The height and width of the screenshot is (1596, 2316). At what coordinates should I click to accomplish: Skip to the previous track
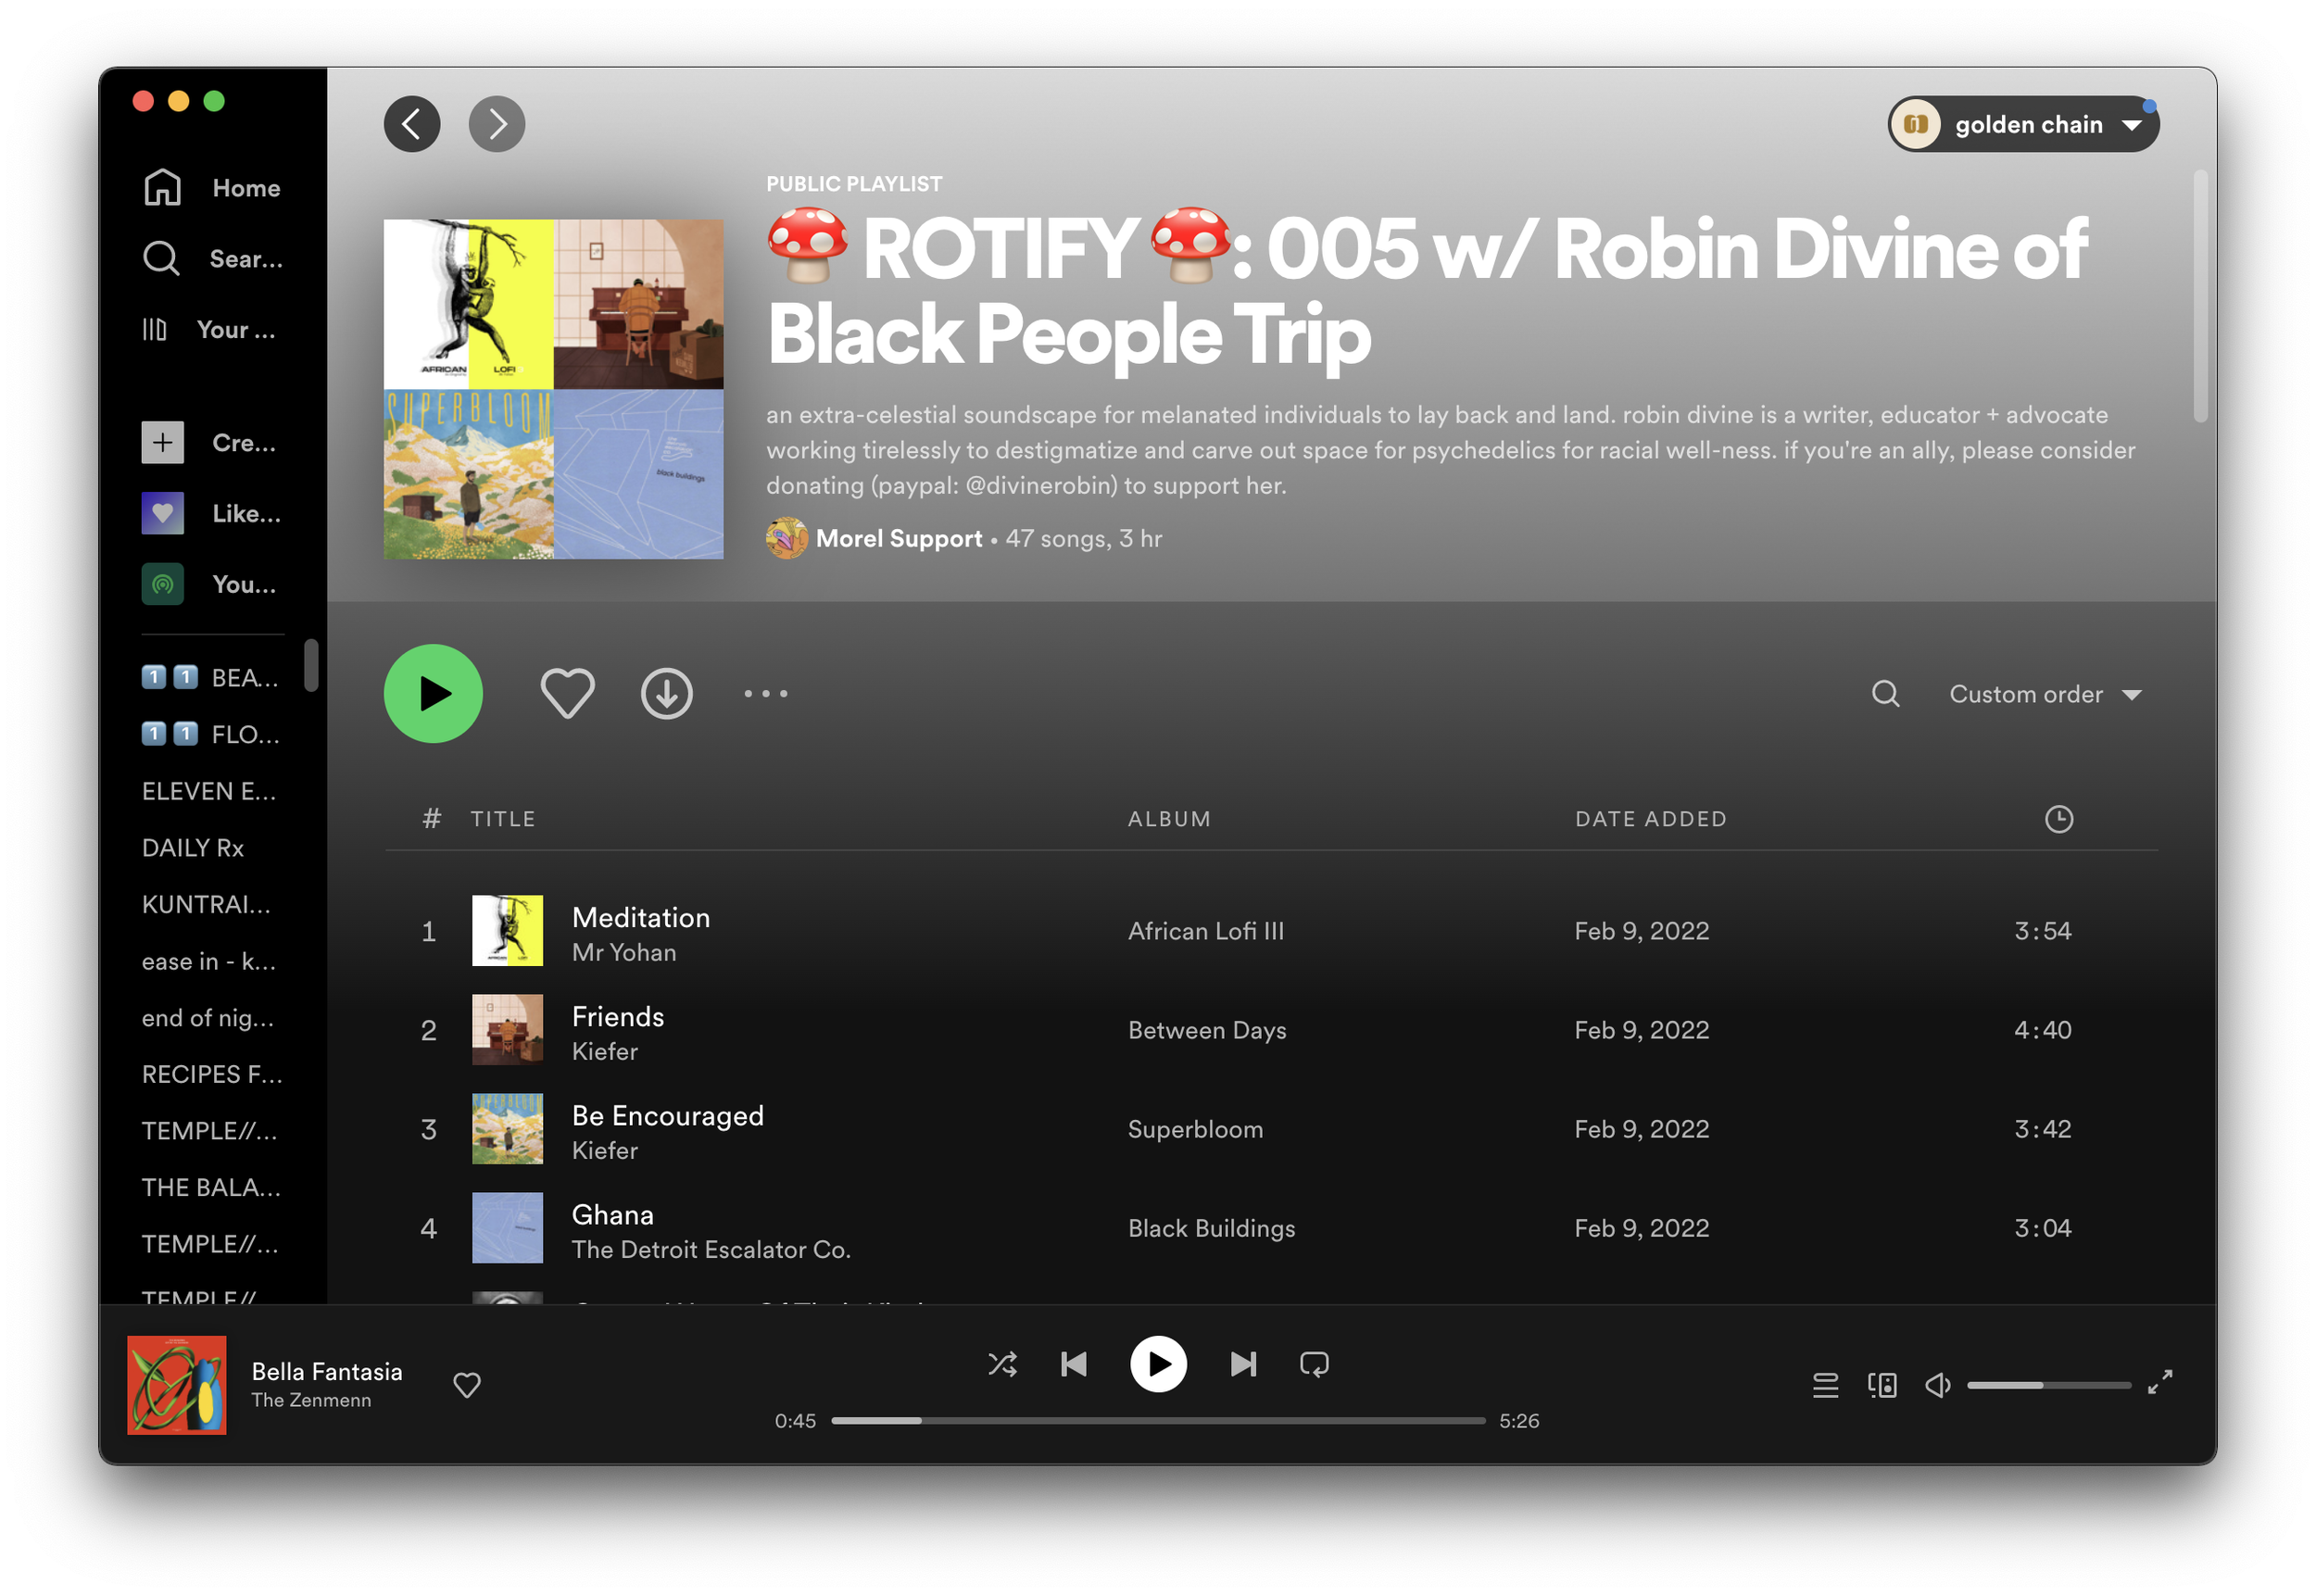[x=1074, y=1364]
